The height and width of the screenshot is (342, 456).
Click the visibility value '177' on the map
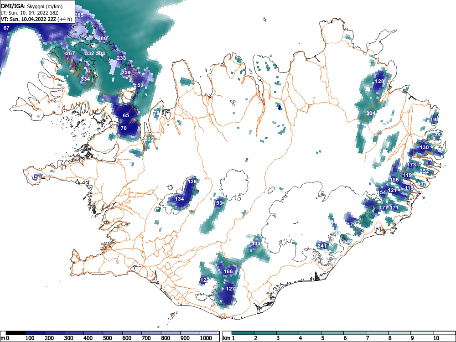pyautogui.click(x=384, y=207)
